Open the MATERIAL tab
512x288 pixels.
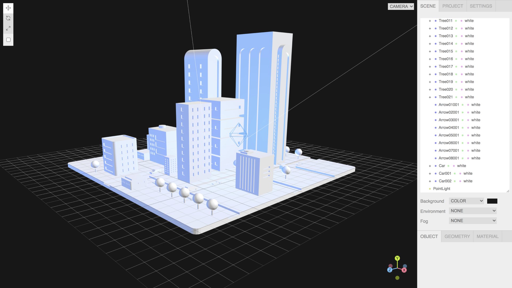487,236
